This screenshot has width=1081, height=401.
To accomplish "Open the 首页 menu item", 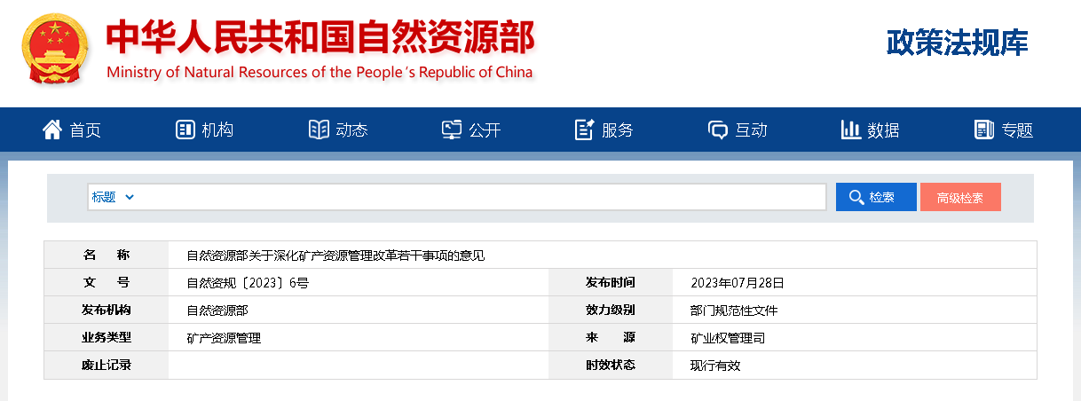I will (x=85, y=130).
